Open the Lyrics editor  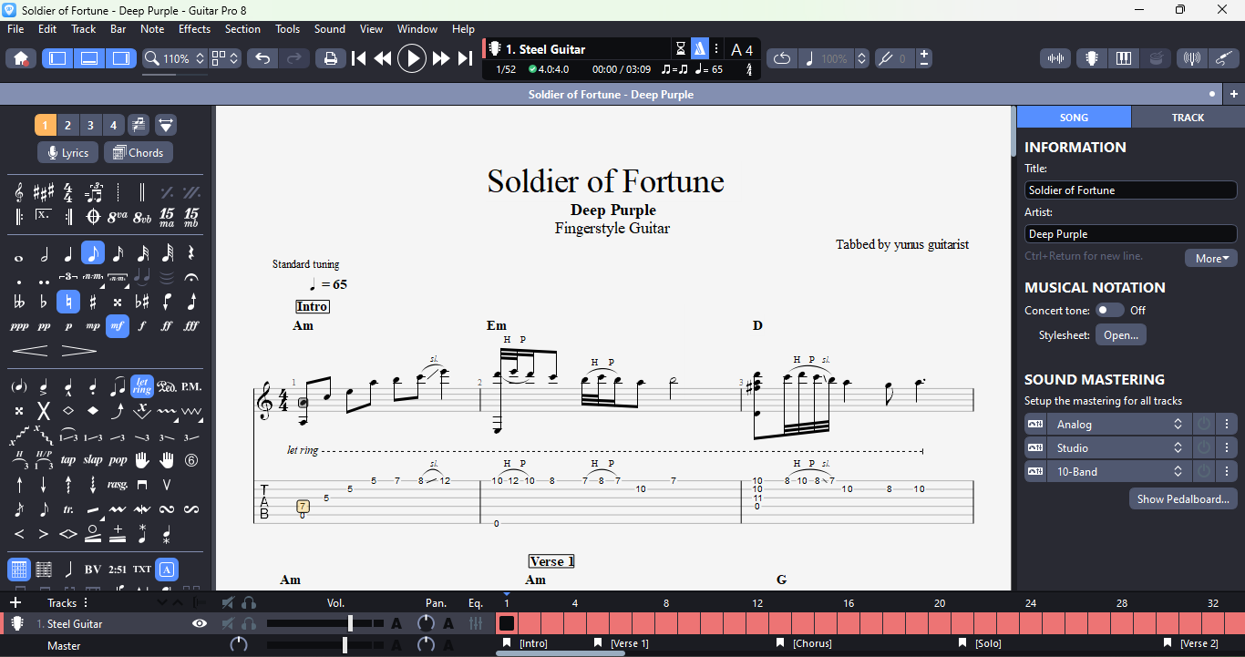coord(67,153)
